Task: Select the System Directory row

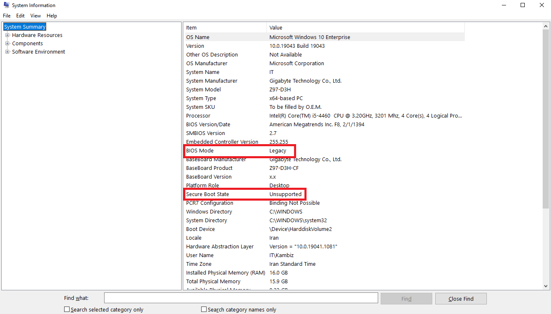Action: coord(324,220)
